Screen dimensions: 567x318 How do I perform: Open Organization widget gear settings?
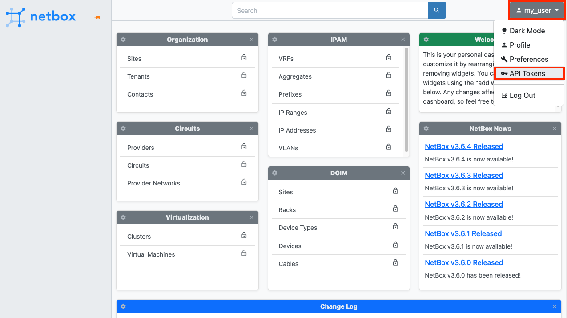[x=123, y=40]
